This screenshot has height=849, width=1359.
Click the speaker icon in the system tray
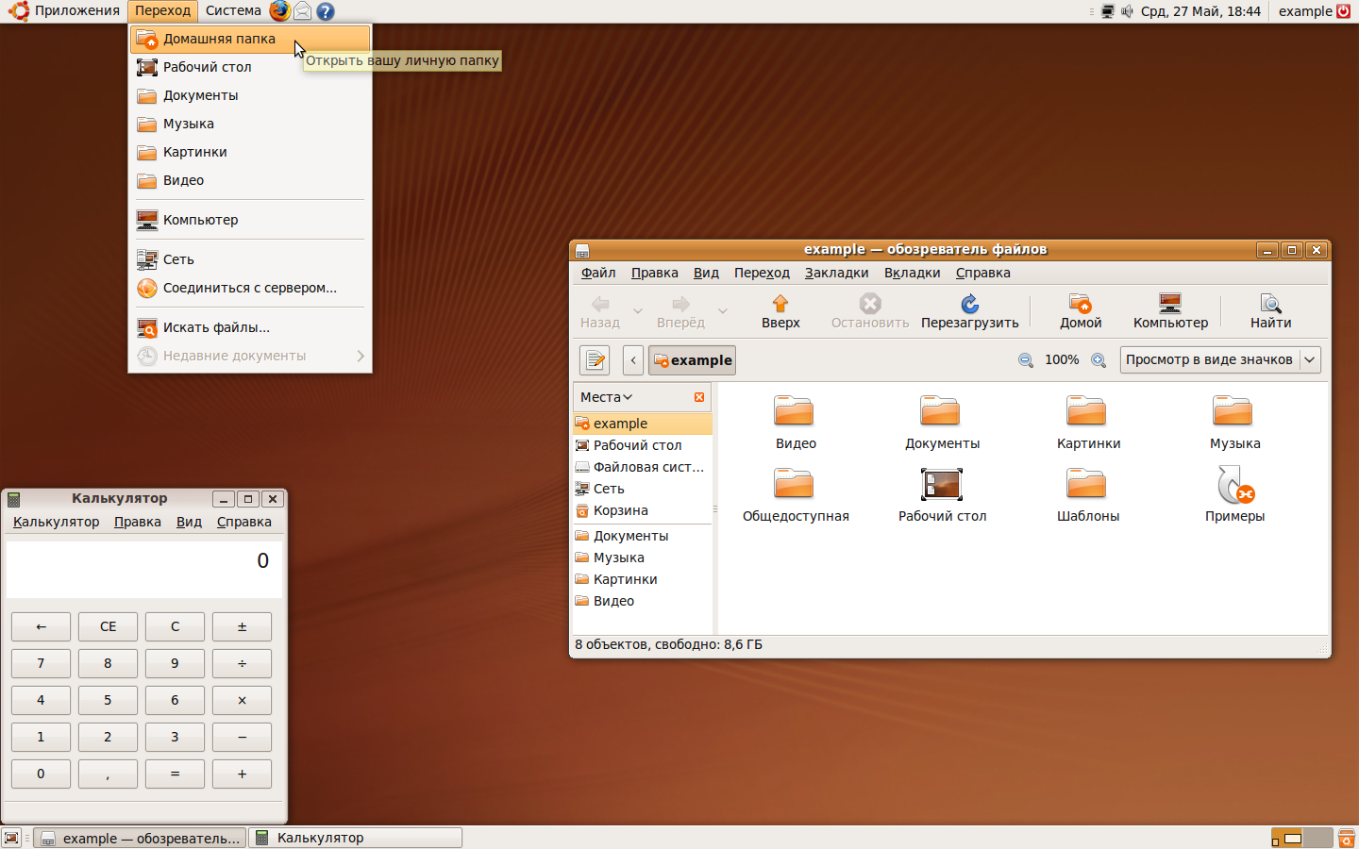tap(1127, 11)
